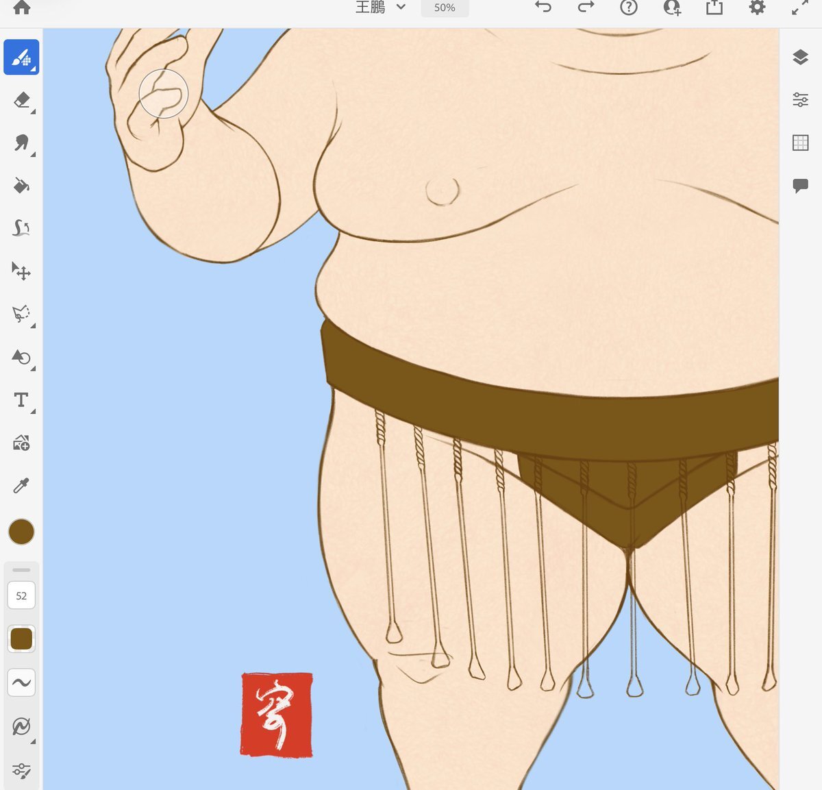Click the round brown color chip
This screenshot has height=790, width=822.
click(21, 532)
